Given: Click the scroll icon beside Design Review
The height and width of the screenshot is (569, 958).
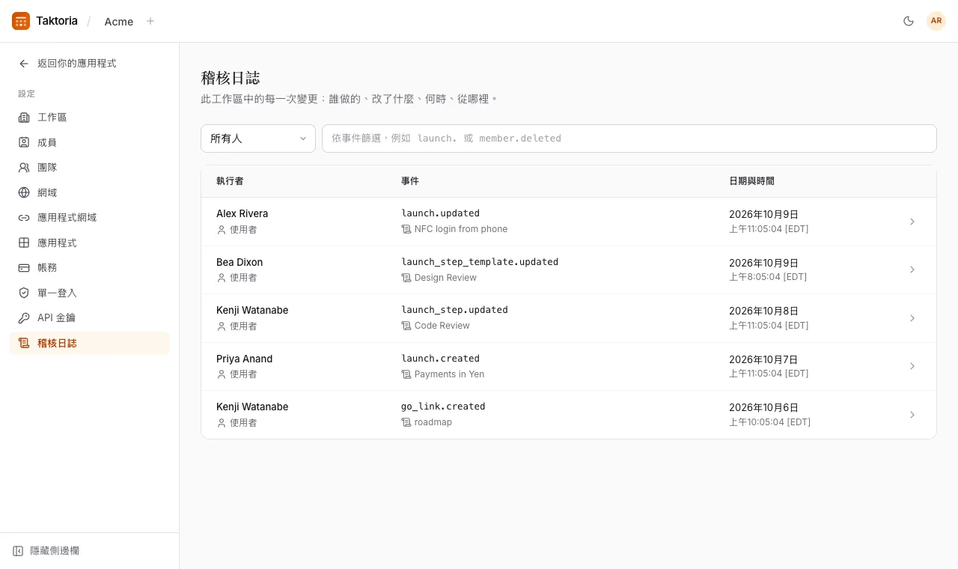Looking at the screenshot, I should coord(406,278).
